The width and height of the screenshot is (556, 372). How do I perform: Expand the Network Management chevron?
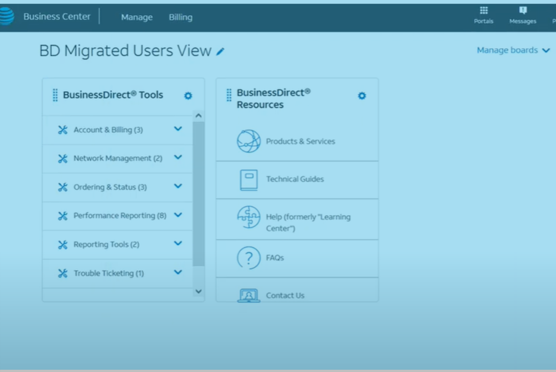[x=178, y=157]
